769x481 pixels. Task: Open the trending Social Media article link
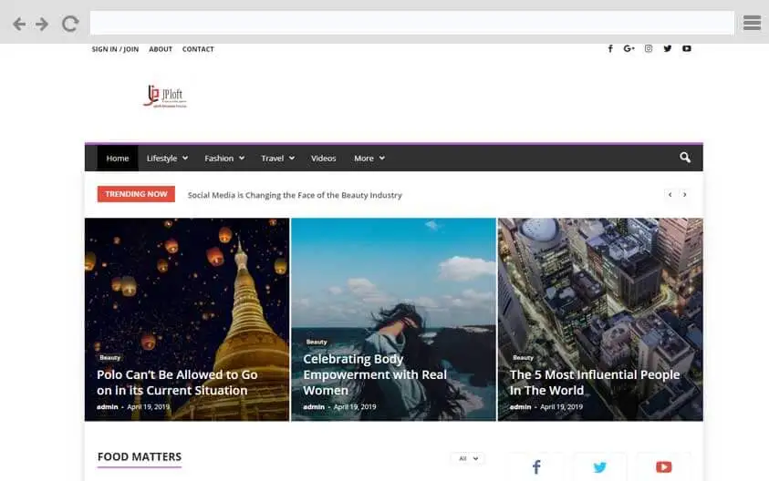click(295, 195)
